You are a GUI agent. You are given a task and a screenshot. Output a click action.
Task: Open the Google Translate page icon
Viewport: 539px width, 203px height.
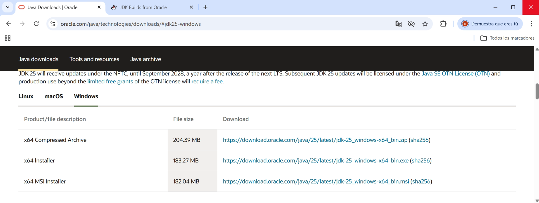(399, 24)
